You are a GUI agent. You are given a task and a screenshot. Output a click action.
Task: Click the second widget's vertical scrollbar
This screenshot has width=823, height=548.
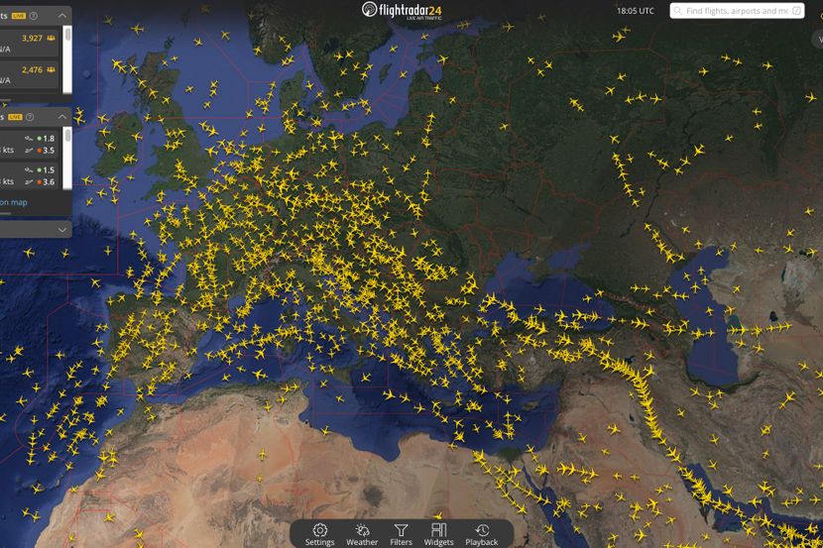pos(68,139)
